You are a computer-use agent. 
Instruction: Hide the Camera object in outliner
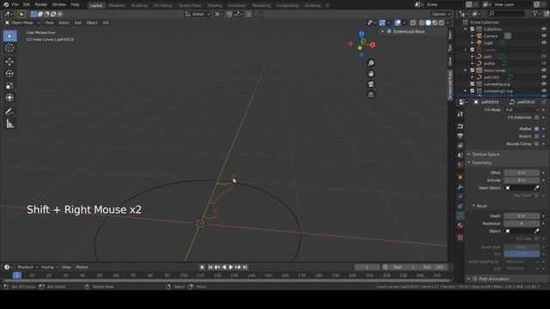coord(544,36)
